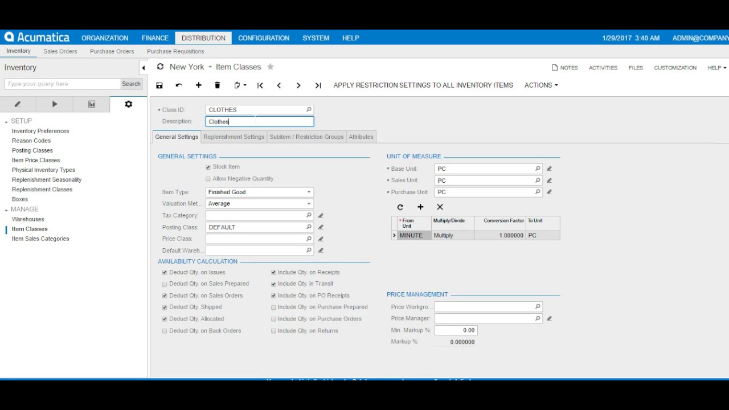Open the play processes pane icon
Image resolution: width=729 pixels, height=410 pixels.
pos(55,104)
